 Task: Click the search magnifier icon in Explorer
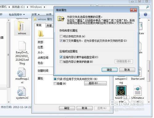pos(148,7)
